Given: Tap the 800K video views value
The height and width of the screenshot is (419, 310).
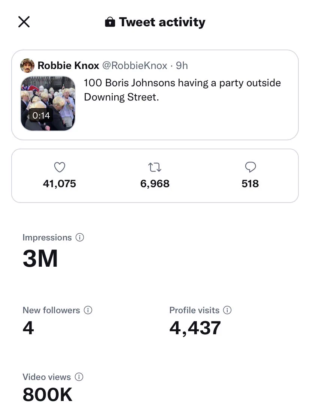Looking at the screenshot, I should point(48,395).
